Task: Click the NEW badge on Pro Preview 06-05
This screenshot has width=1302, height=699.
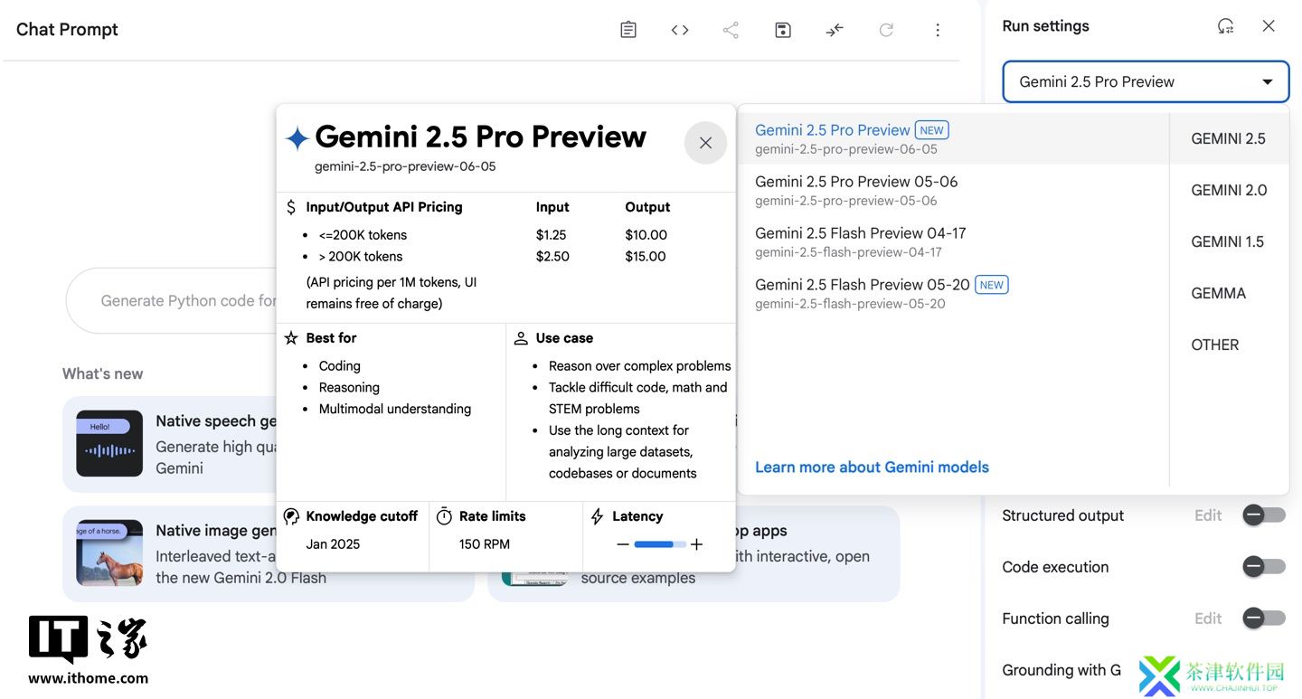Action: (x=932, y=130)
